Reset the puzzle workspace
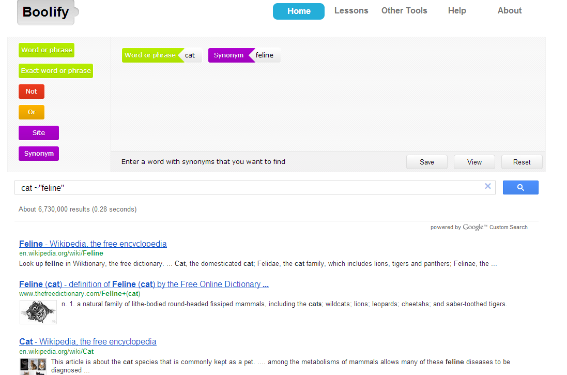 [522, 162]
